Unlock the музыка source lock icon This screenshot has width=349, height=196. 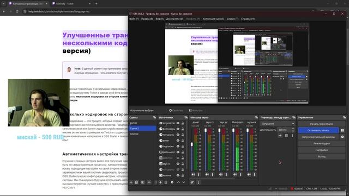pyautogui.click(x=183, y=175)
